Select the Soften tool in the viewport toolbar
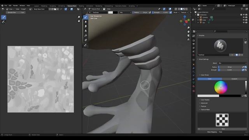Screen dimensions: 249x140 pyautogui.click(x=86, y=22)
